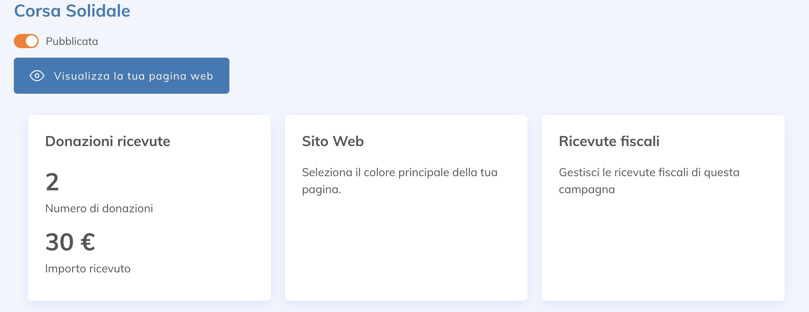Click the word "campagna" in Ricevute fiscali card
The height and width of the screenshot is (312, 809).
pos(587,190)
